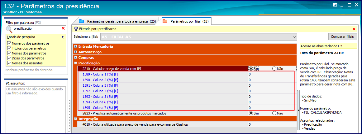
Task: Select row 4010 Coluna utilizada para e-commerce Ciashop
Action: click(x=163, y=124)
